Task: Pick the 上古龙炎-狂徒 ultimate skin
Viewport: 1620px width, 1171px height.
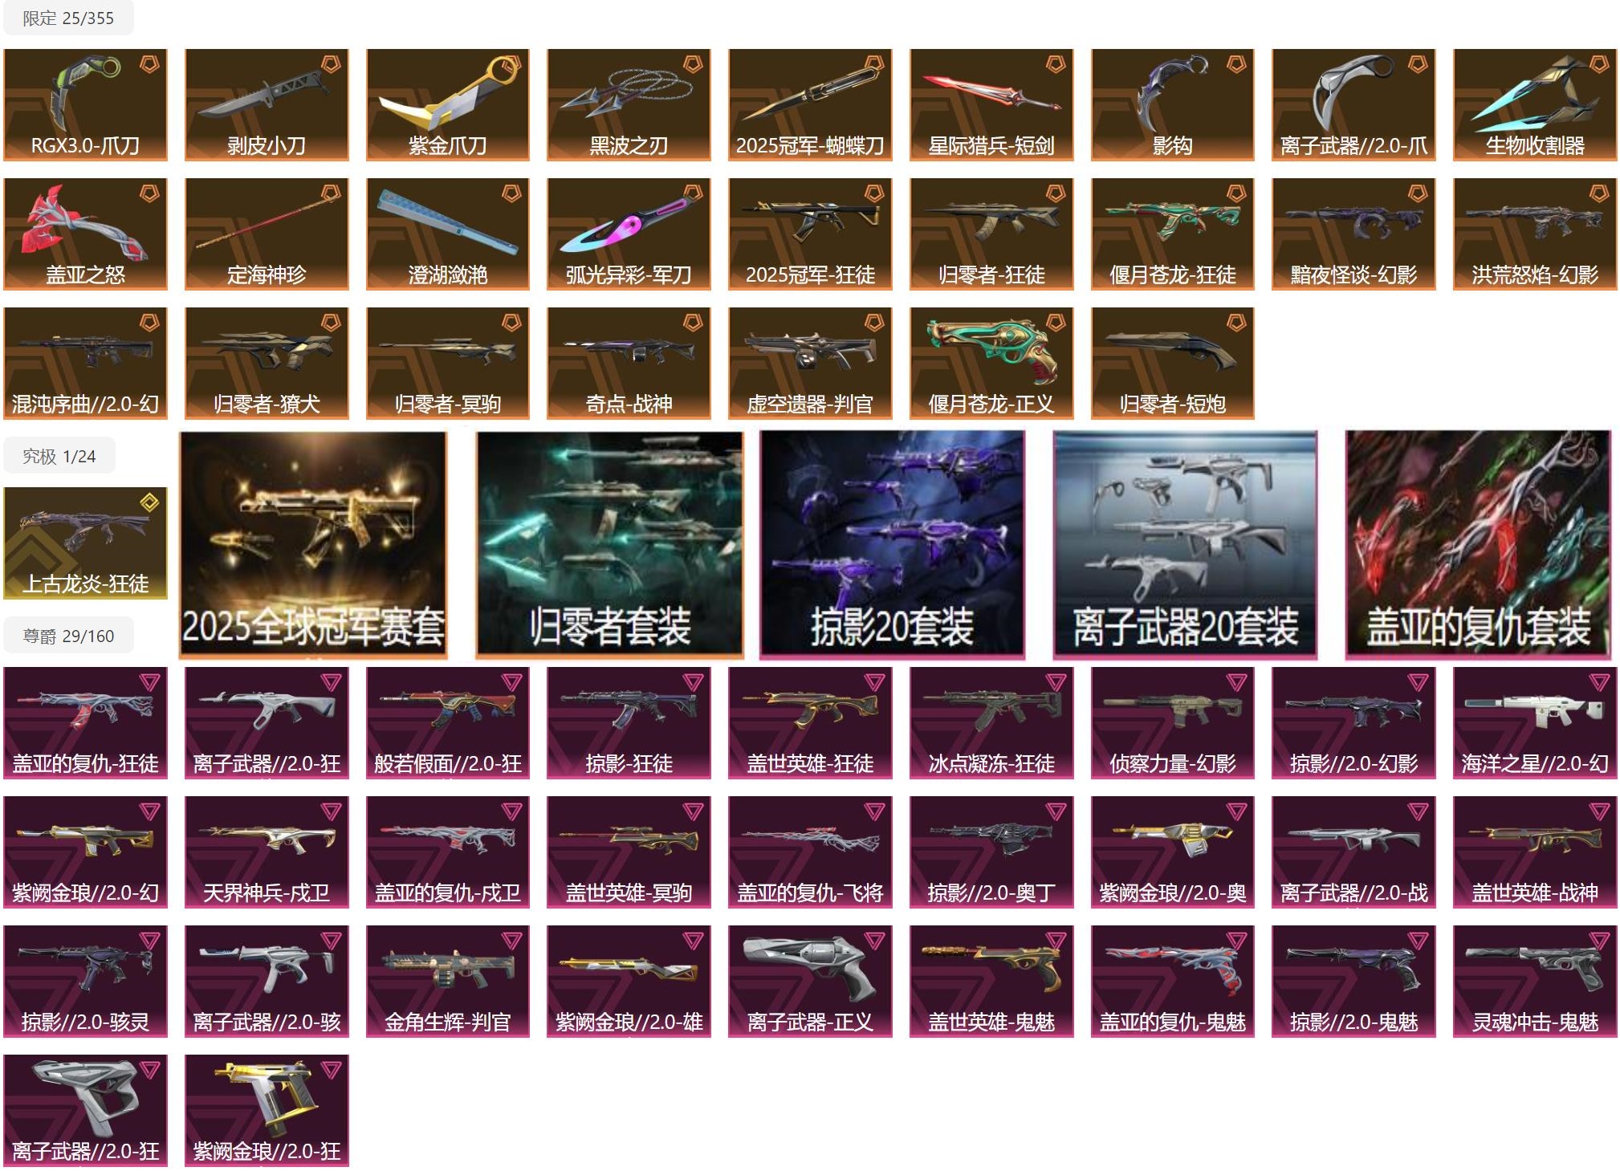Action: tap(85, 543)
